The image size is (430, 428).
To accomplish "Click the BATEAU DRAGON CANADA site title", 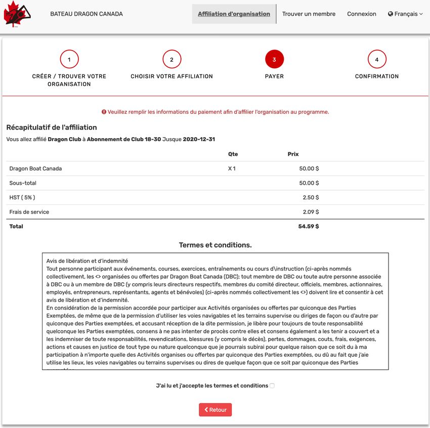I will pos(87,14).
